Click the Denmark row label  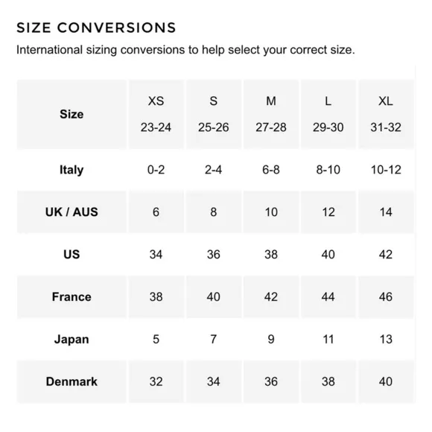pyautogui.click(x=72, y=381)
